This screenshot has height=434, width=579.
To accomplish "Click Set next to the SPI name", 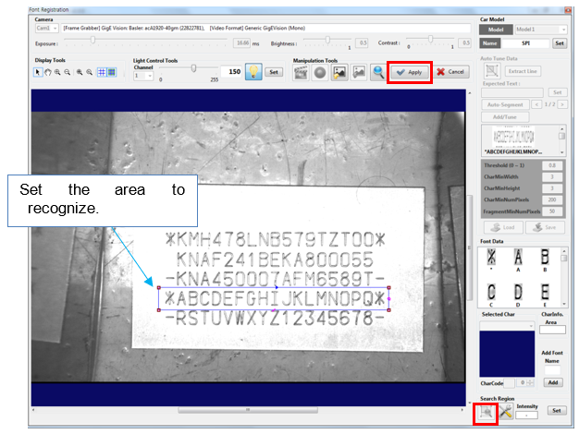I will click(x=560, y=43).
